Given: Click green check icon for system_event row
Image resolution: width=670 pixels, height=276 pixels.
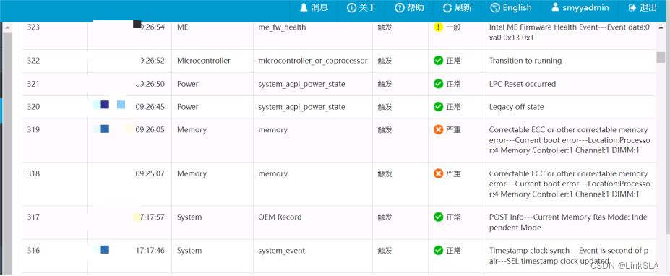Looking at the screenshot, I should pos(438,251).
